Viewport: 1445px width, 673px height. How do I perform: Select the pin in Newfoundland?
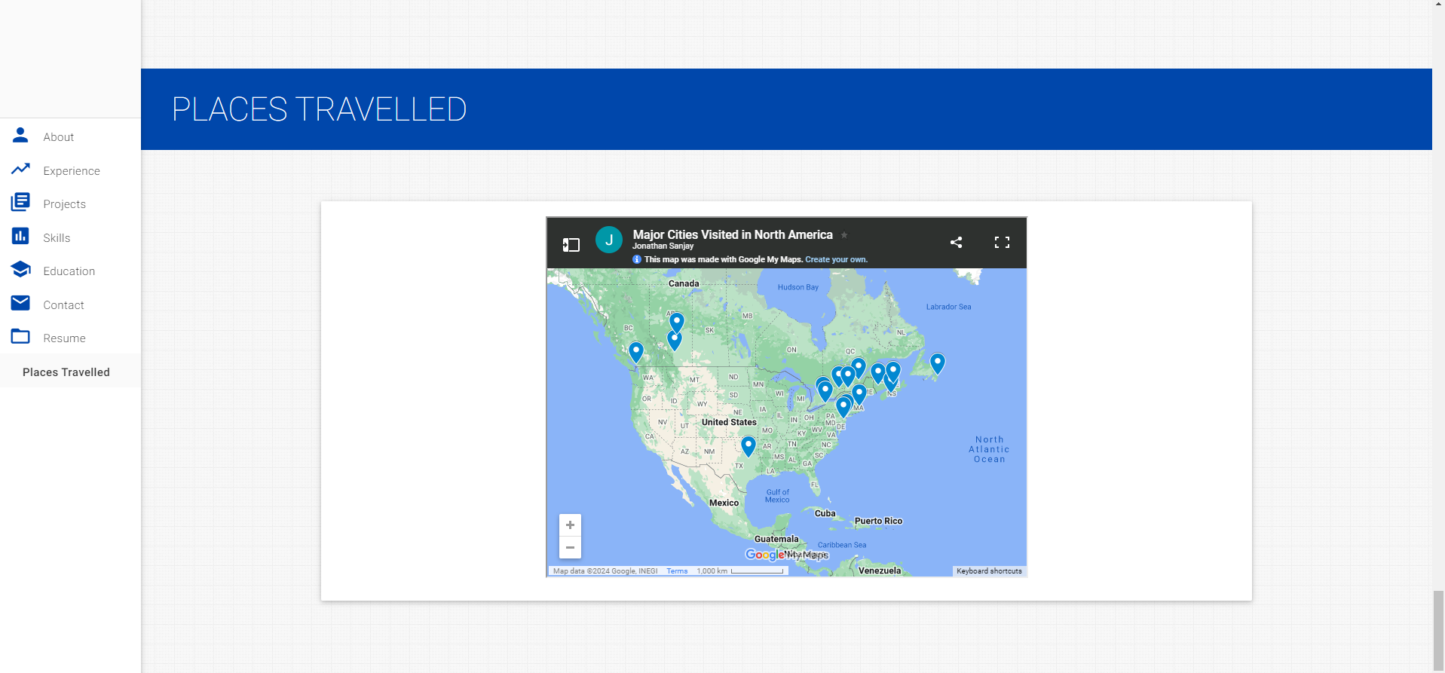coord(937,363)
